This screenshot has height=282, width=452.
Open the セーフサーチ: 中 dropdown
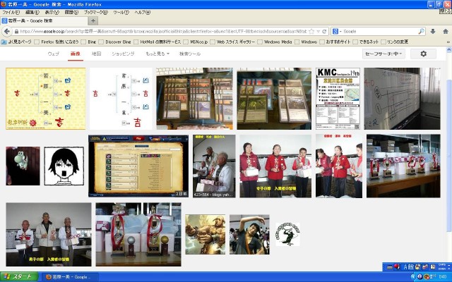383,54
